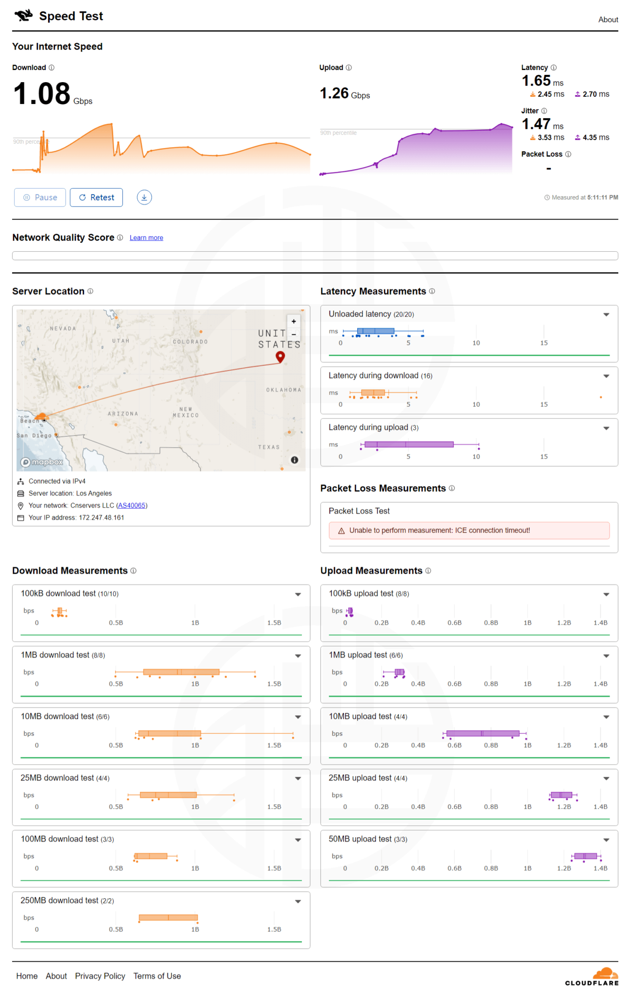Viewport: 628px width, 995px height.
Task: Zoom out on the map
Action: [294, 334]
